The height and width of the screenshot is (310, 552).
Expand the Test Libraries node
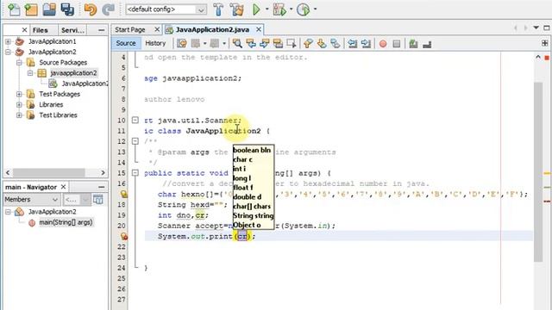pyautogui.click(x=19, y=115)
